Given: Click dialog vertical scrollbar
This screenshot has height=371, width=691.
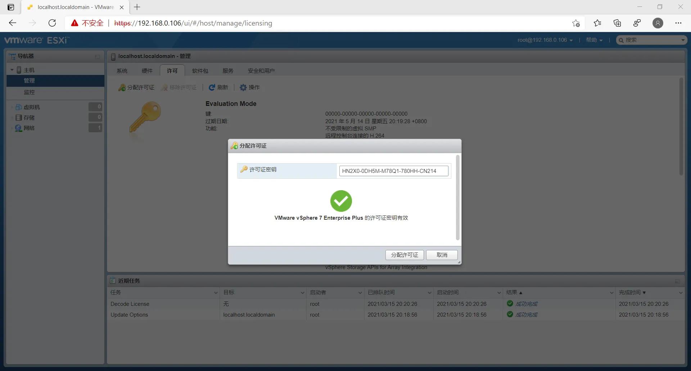Looking at the screenshot, I should pyautogui.click(x=457, y=197).
